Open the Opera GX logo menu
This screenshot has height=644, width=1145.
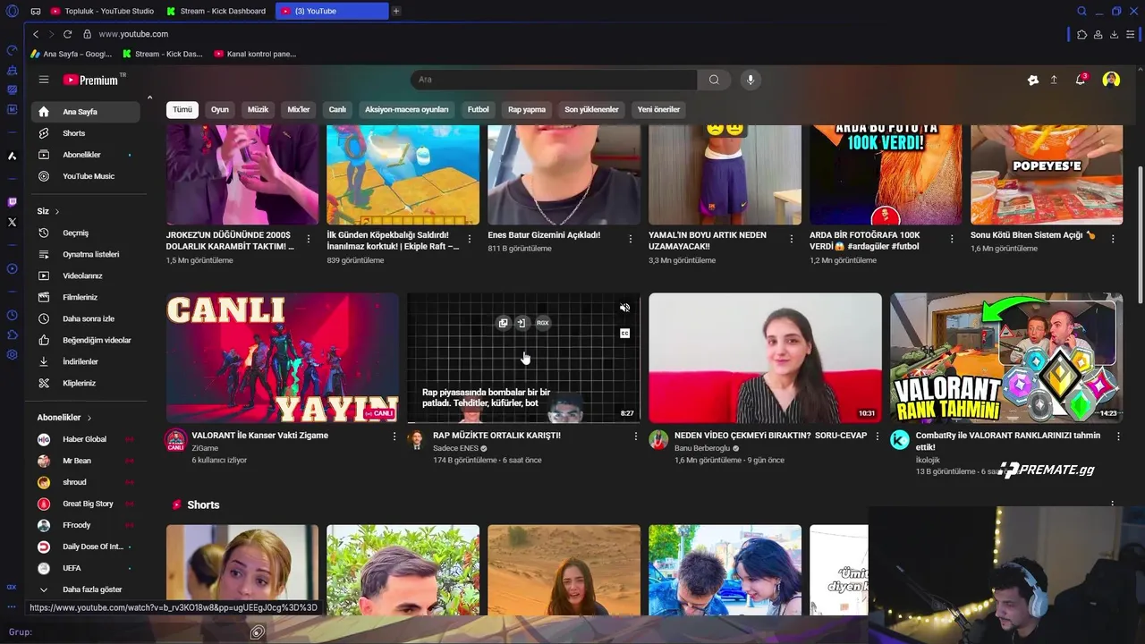pyautogui.click(x=12, y=11)
